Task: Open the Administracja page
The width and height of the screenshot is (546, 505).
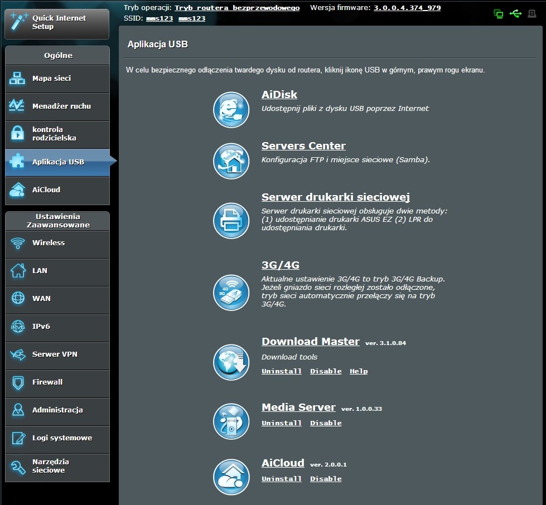Action: coord(57,411)
